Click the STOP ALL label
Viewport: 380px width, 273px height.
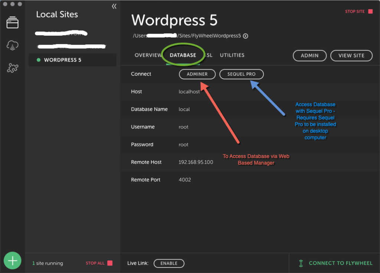95,263
